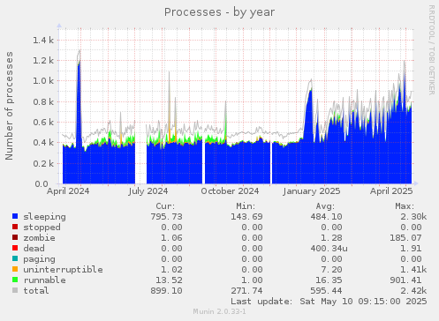This screenshot has height=321, width=439.
Task: Click uninterruptible average value 7.20
Action: coord(331,270)
